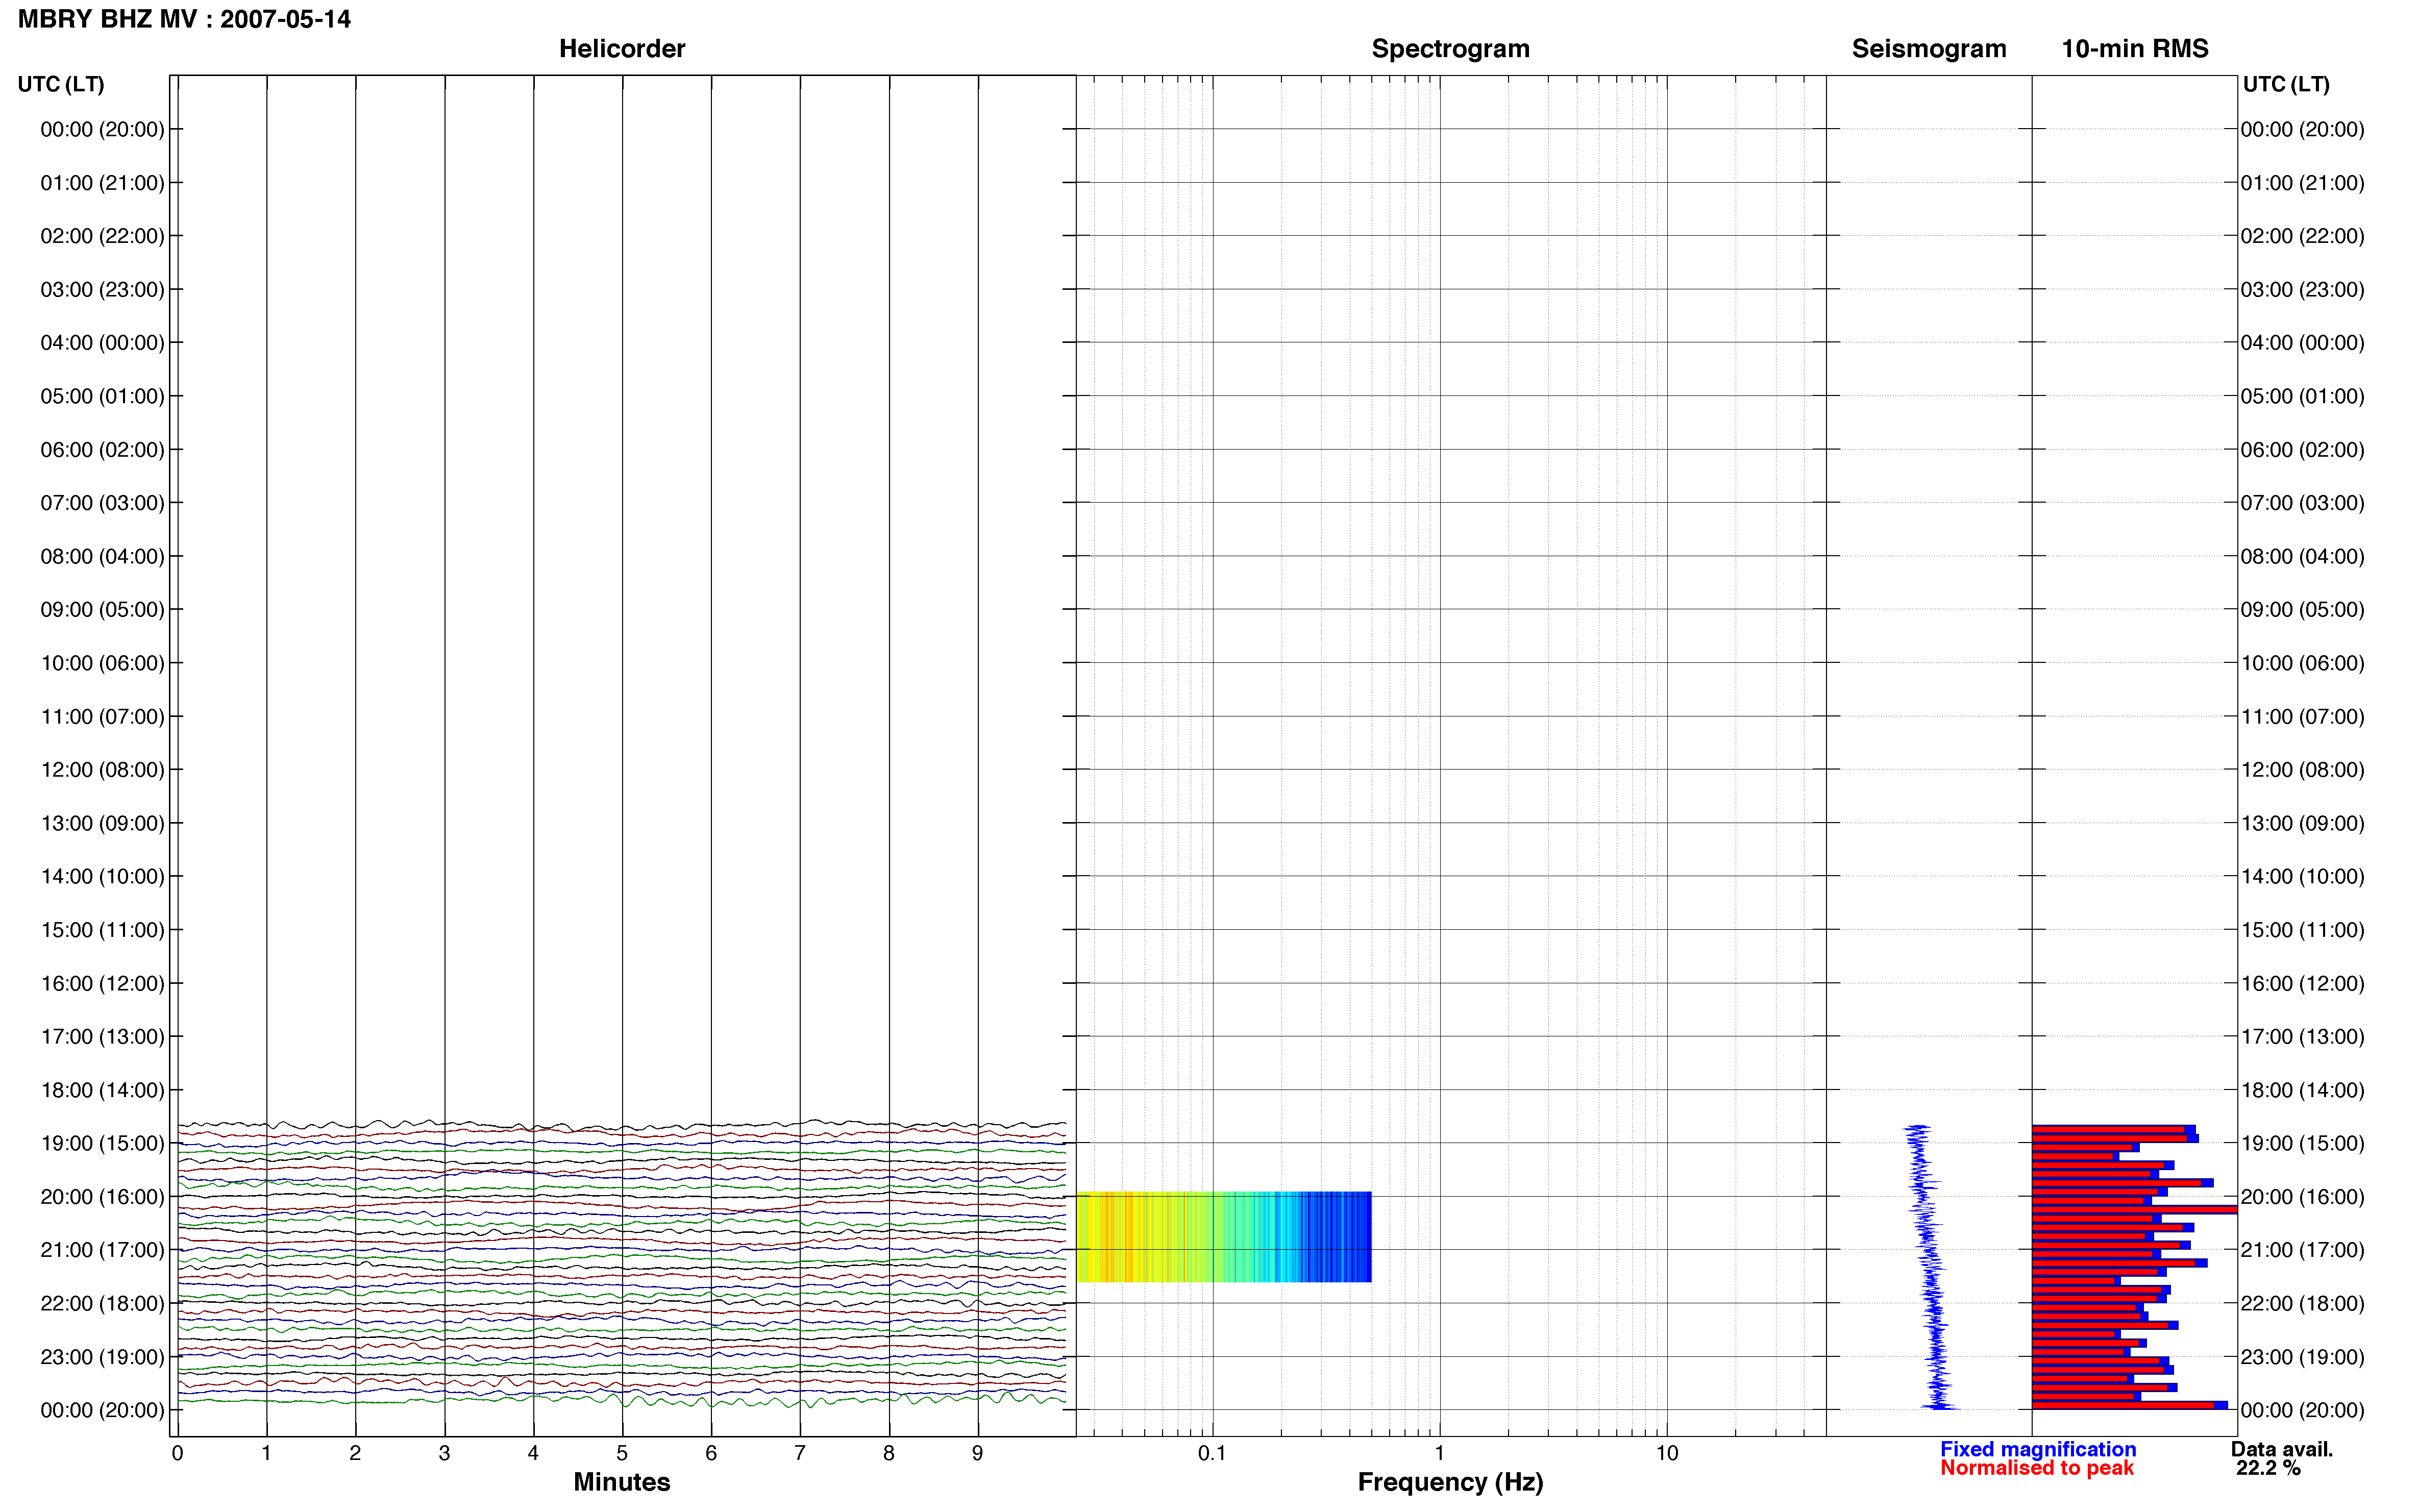Screen dimensions: 2419x1512
Task: Click the title 'MBRY BHZ MV : 2007-05-14'
Action: click(184, 19)
